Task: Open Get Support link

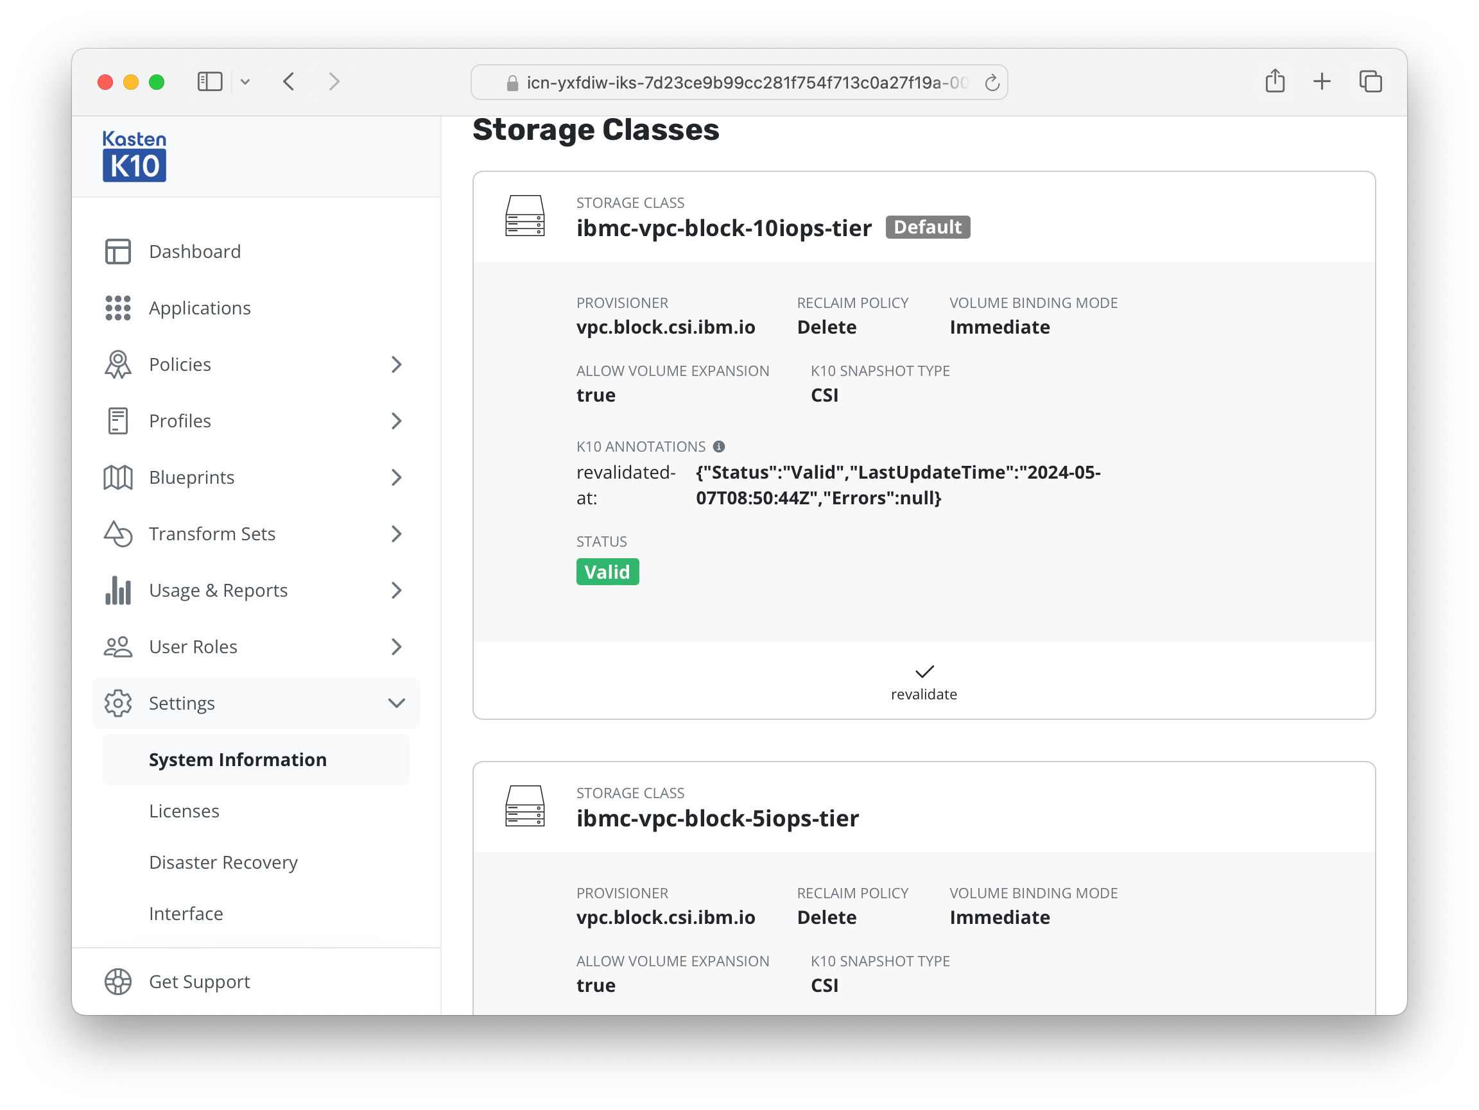Action: coord(199,982)
